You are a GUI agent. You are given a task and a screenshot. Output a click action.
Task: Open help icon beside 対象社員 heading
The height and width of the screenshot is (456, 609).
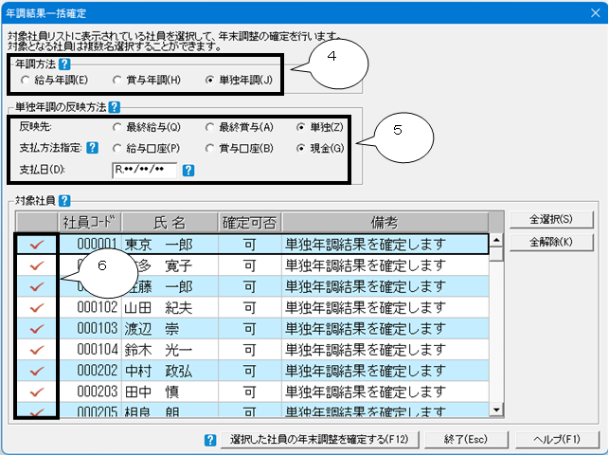click(x=64, y=201)
